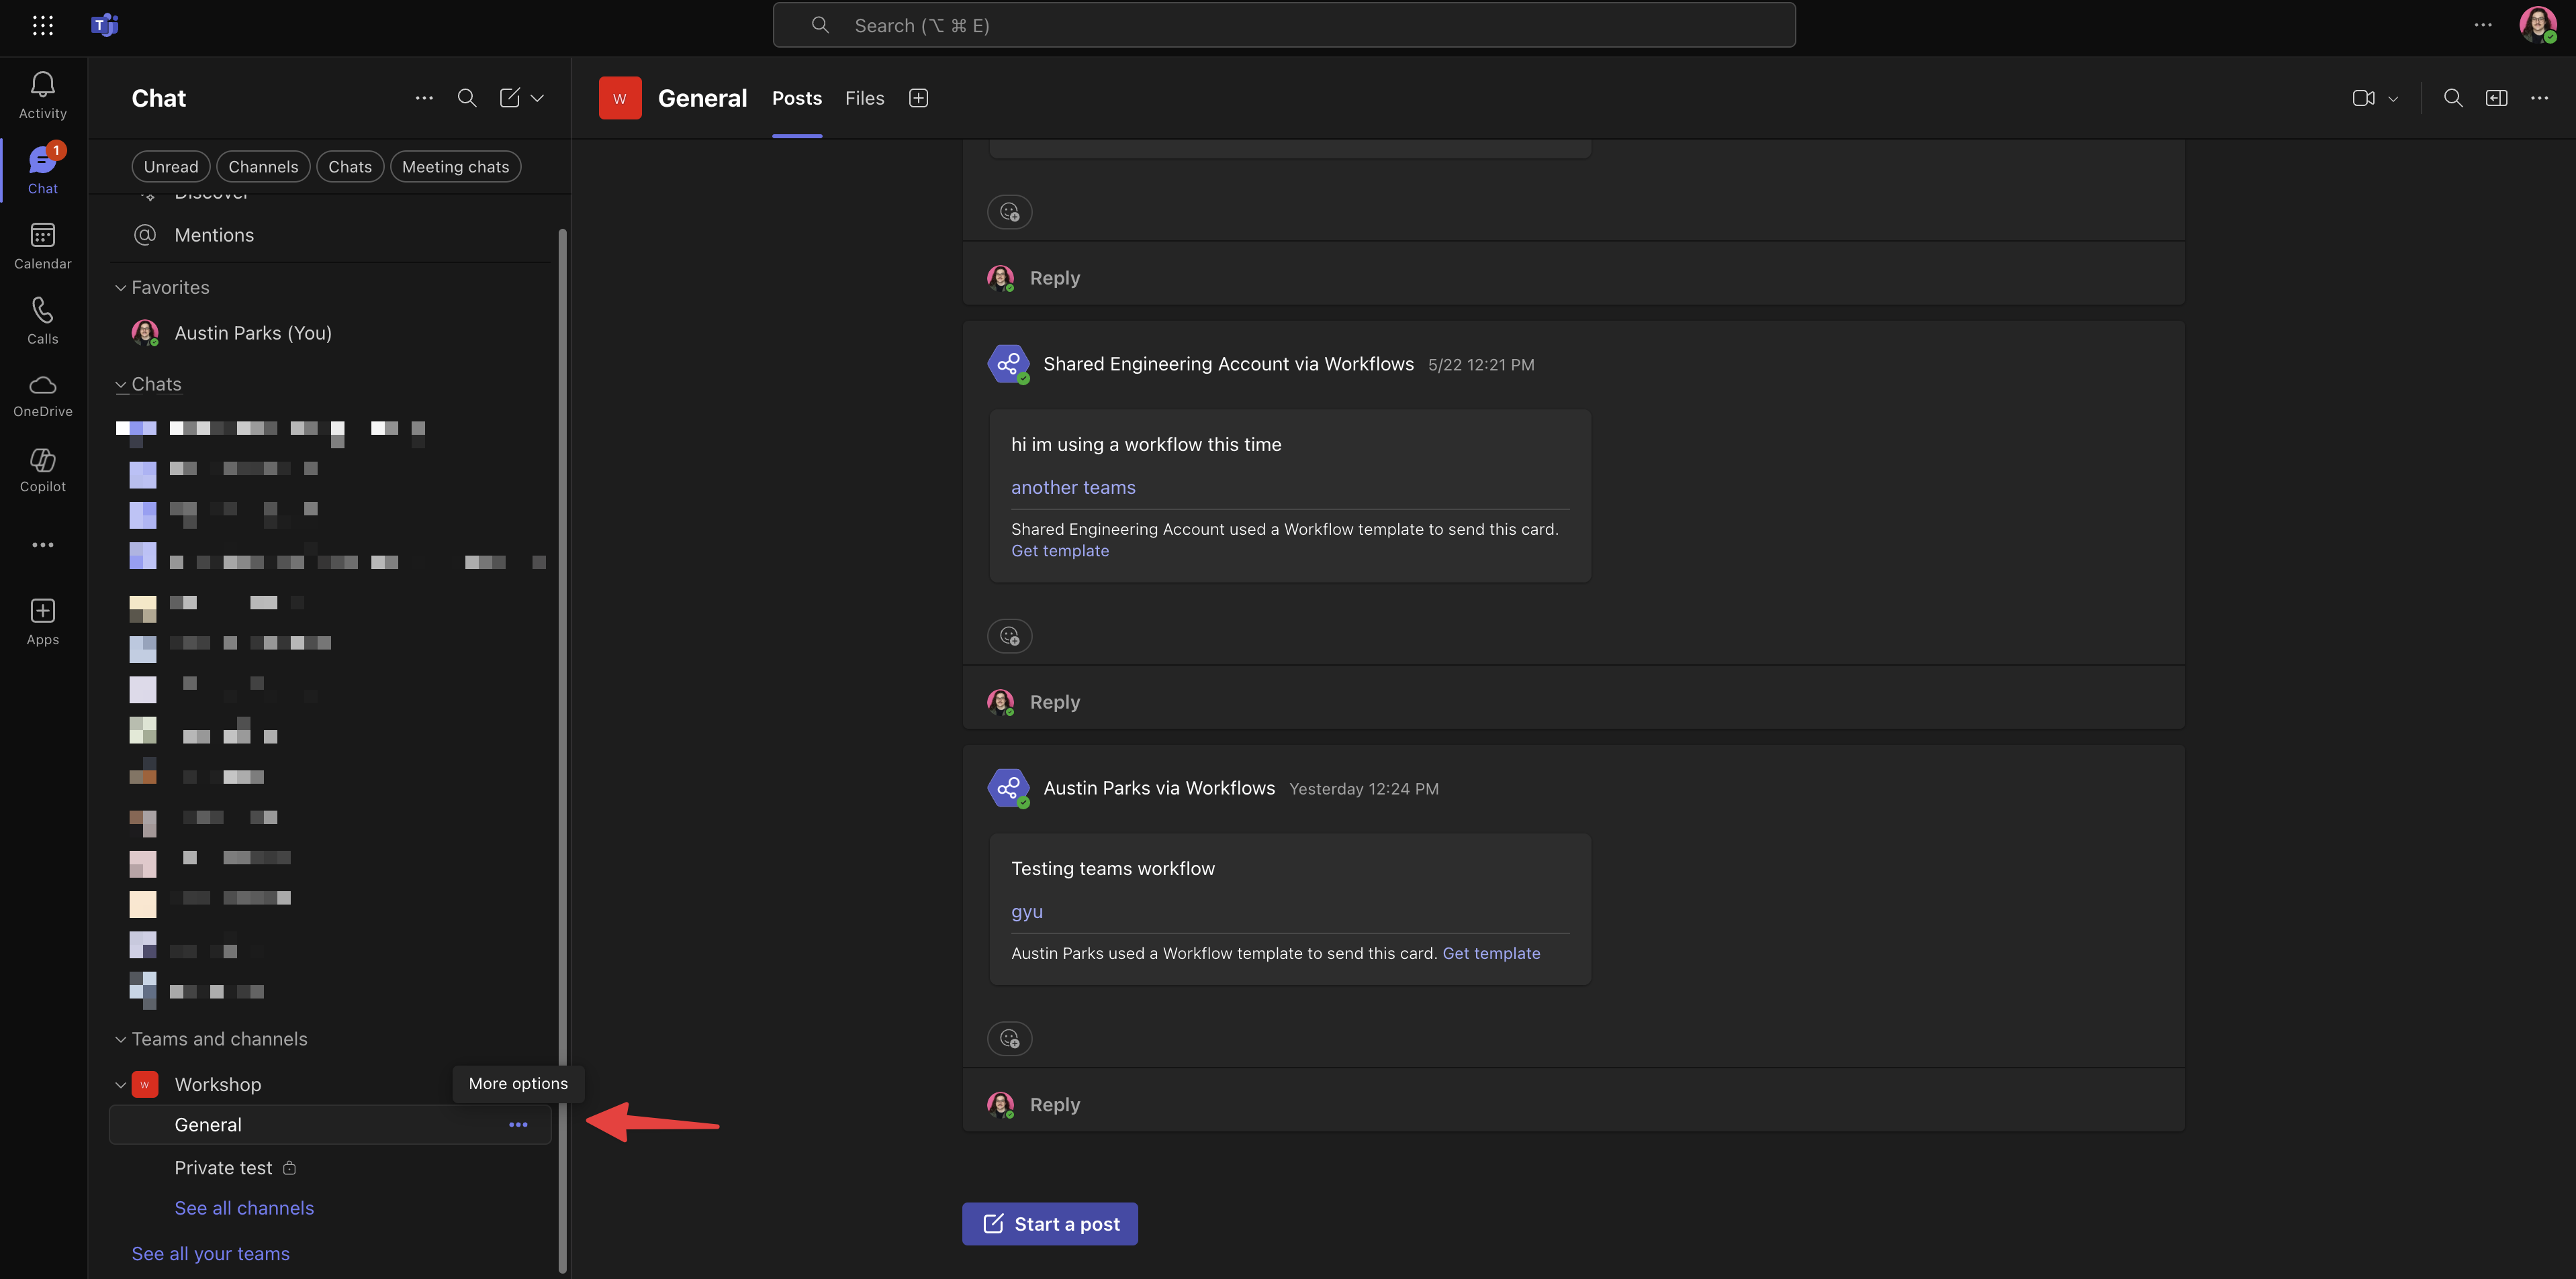
Task: Switch to the Posts tab
Action: [x=797, y=98]
